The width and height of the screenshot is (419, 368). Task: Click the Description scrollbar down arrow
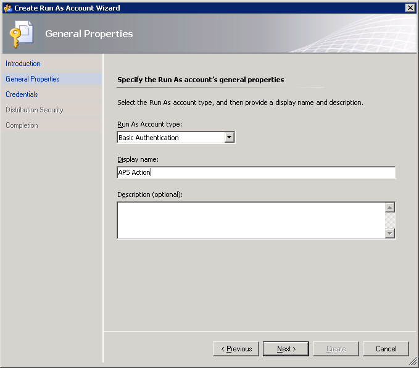click(x=390, y=233)
